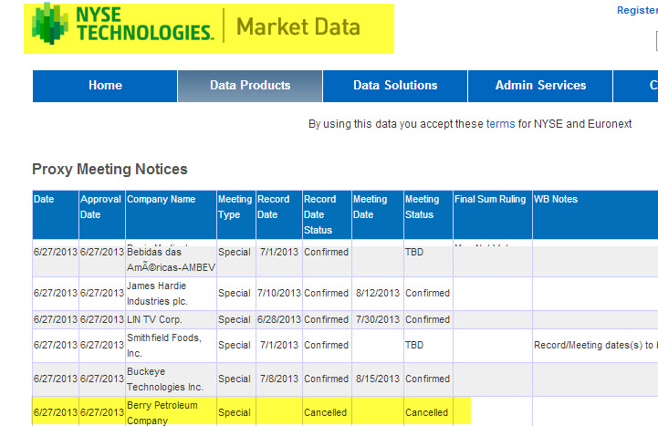Open the Home navigation tab
This screenshot has width=658, height=426.
click(x=105, y=86)
